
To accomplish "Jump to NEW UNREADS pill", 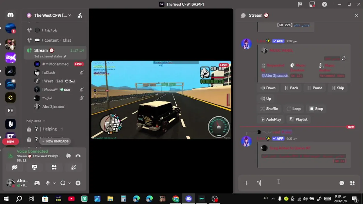I will point(55,141).
